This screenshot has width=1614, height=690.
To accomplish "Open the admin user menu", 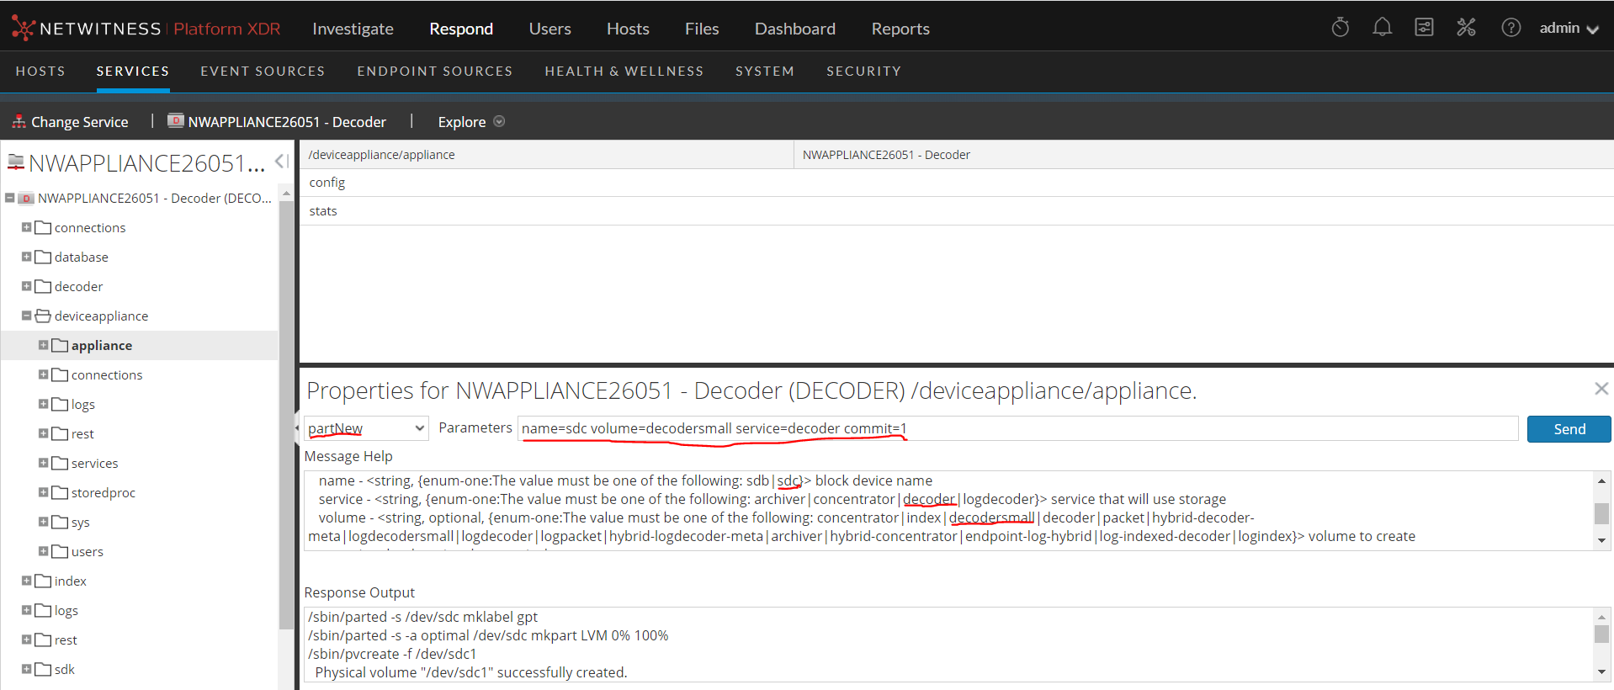I will pos(1568,29).
